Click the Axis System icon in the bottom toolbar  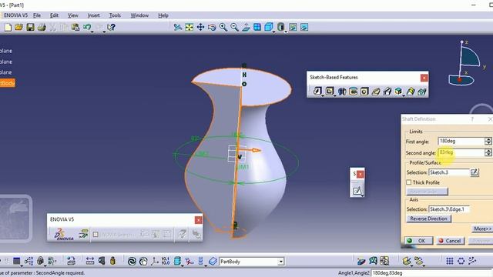click(154, 261)
